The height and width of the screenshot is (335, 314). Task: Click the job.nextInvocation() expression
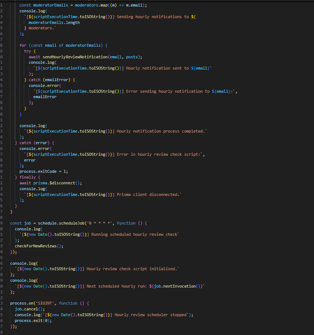[178, 286]
